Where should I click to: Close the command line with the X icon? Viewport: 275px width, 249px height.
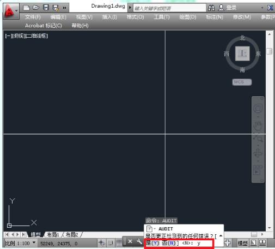(130, 241)
